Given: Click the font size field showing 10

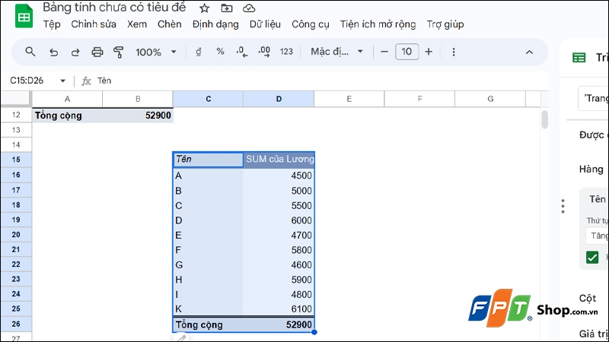Looking at the screenshot, I should 407,52.
